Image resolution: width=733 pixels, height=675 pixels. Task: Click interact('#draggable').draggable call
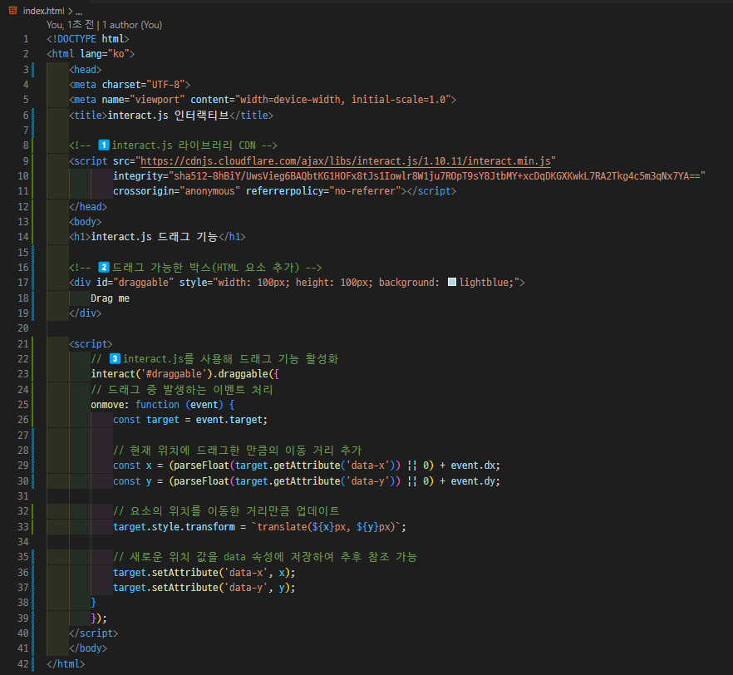click(185, 374)
